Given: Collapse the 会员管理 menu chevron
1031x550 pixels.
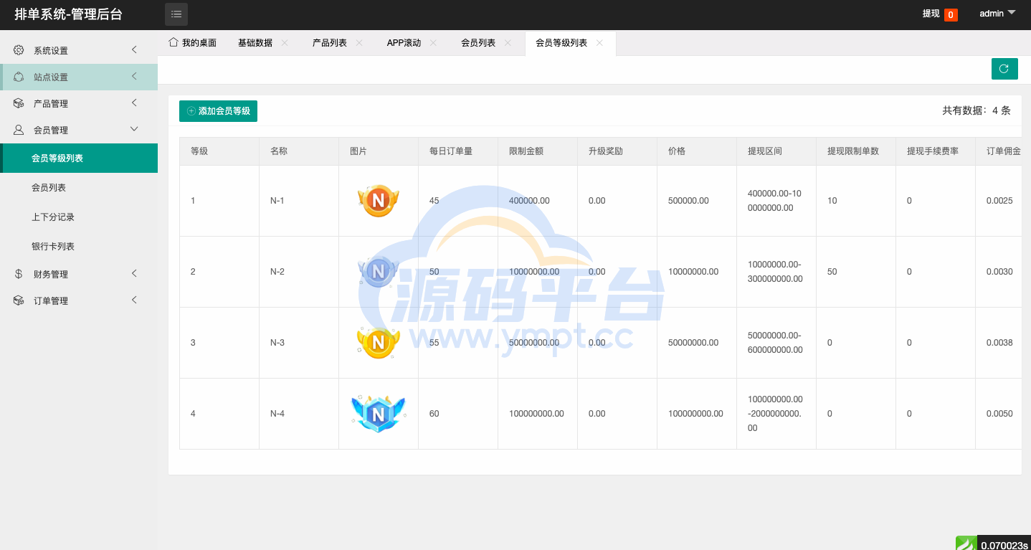Looking at the screenshot, I should point(134,129).
